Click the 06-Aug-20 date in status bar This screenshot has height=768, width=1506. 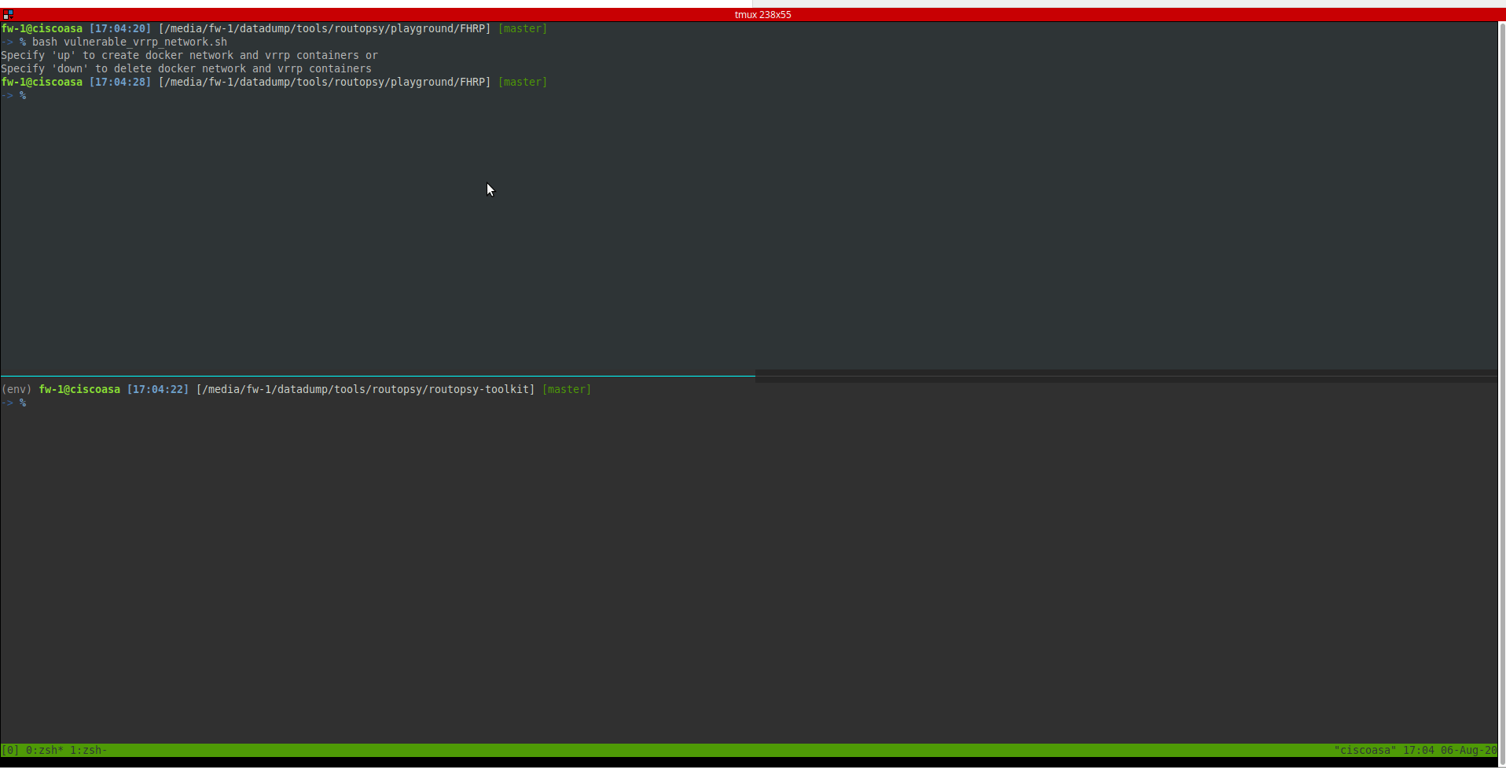[1468, 750]
